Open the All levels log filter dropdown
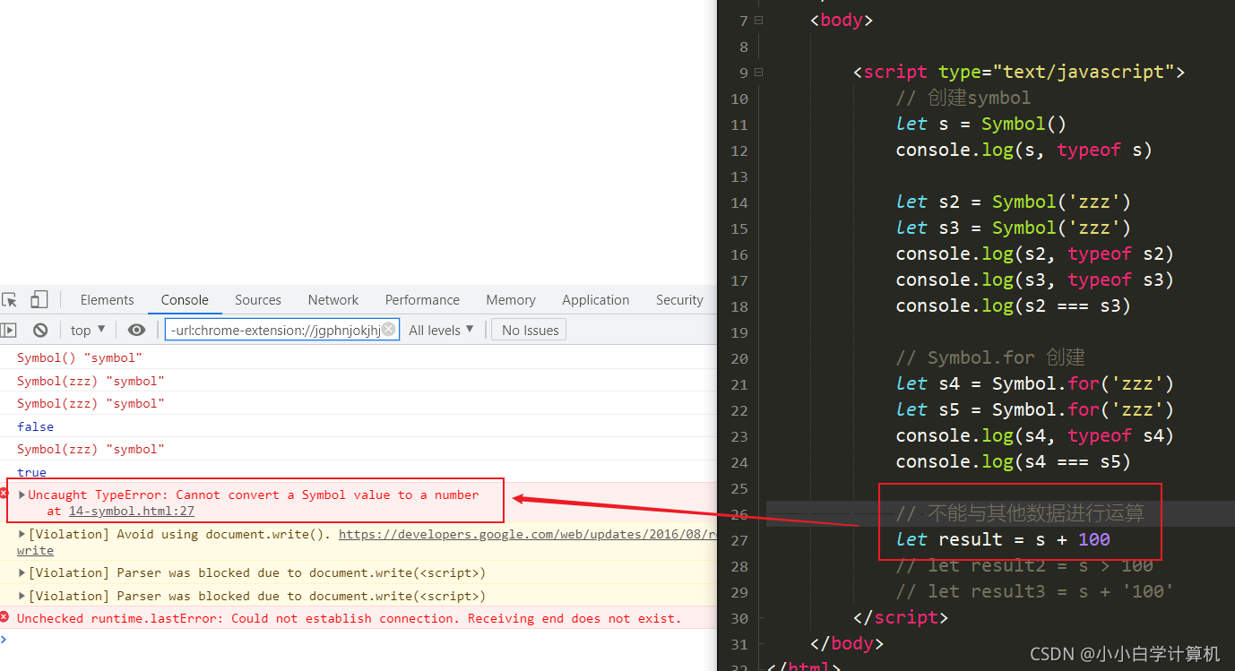 [x=441, y=331]
